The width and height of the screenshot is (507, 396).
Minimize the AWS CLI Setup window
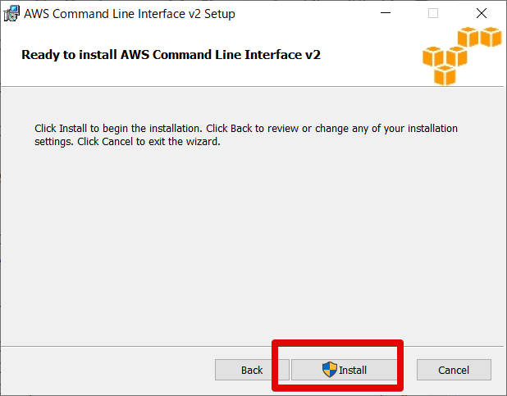coord(386,14)
